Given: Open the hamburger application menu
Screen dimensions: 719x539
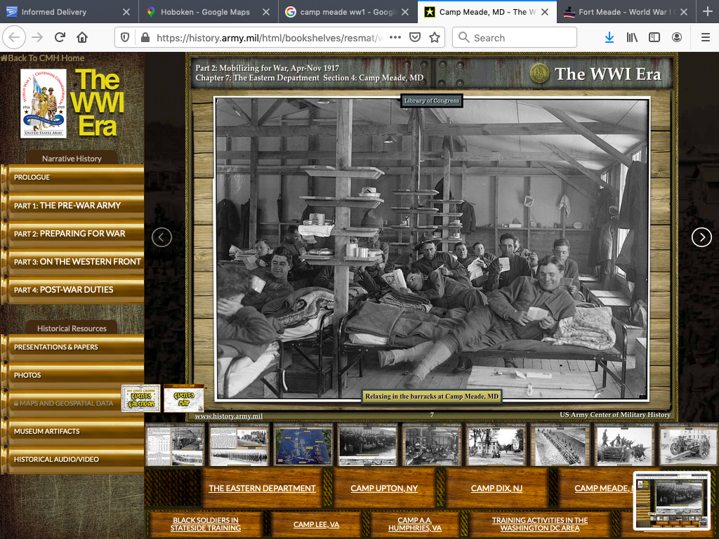Looking at the screenshot, I should point(704,37).
